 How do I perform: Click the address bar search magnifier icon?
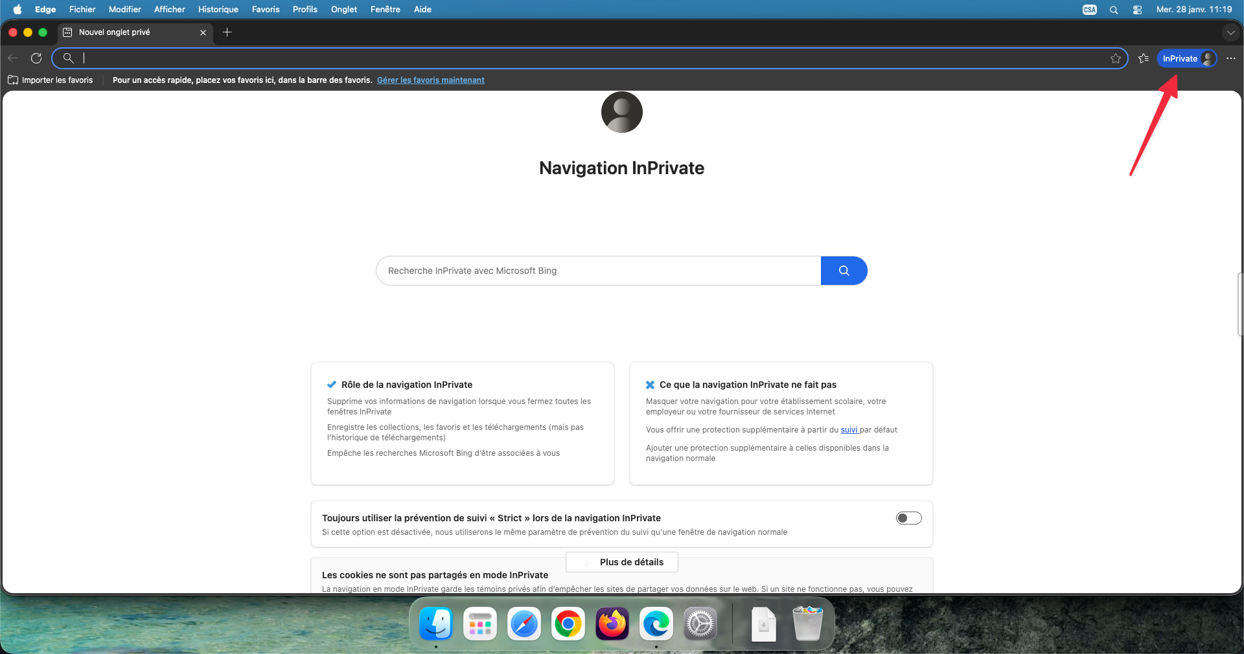tap(68, 58)
